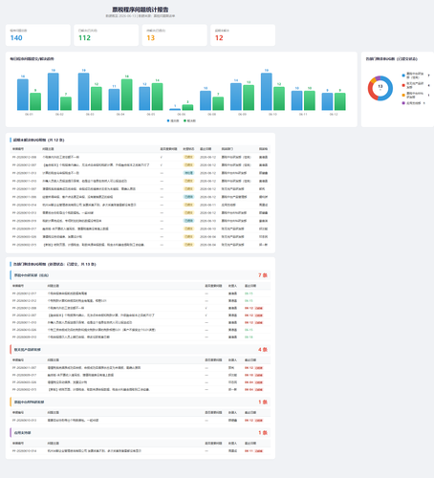Collapse the blue department group showing 7 条

[x=141, y=275]
